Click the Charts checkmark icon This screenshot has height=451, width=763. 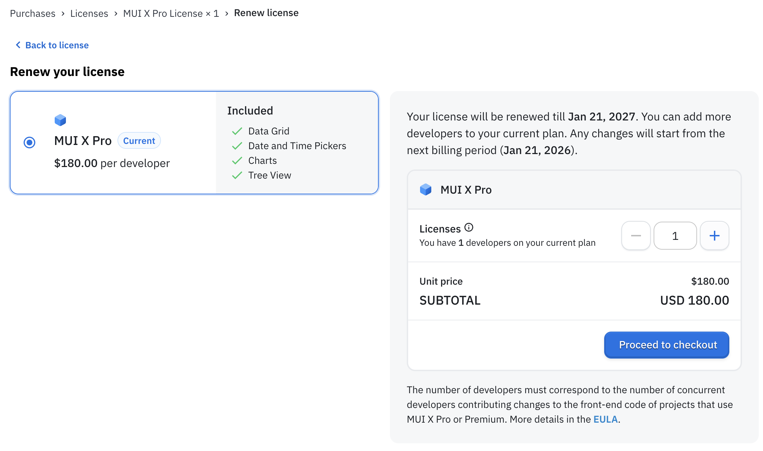click(237, 161)
